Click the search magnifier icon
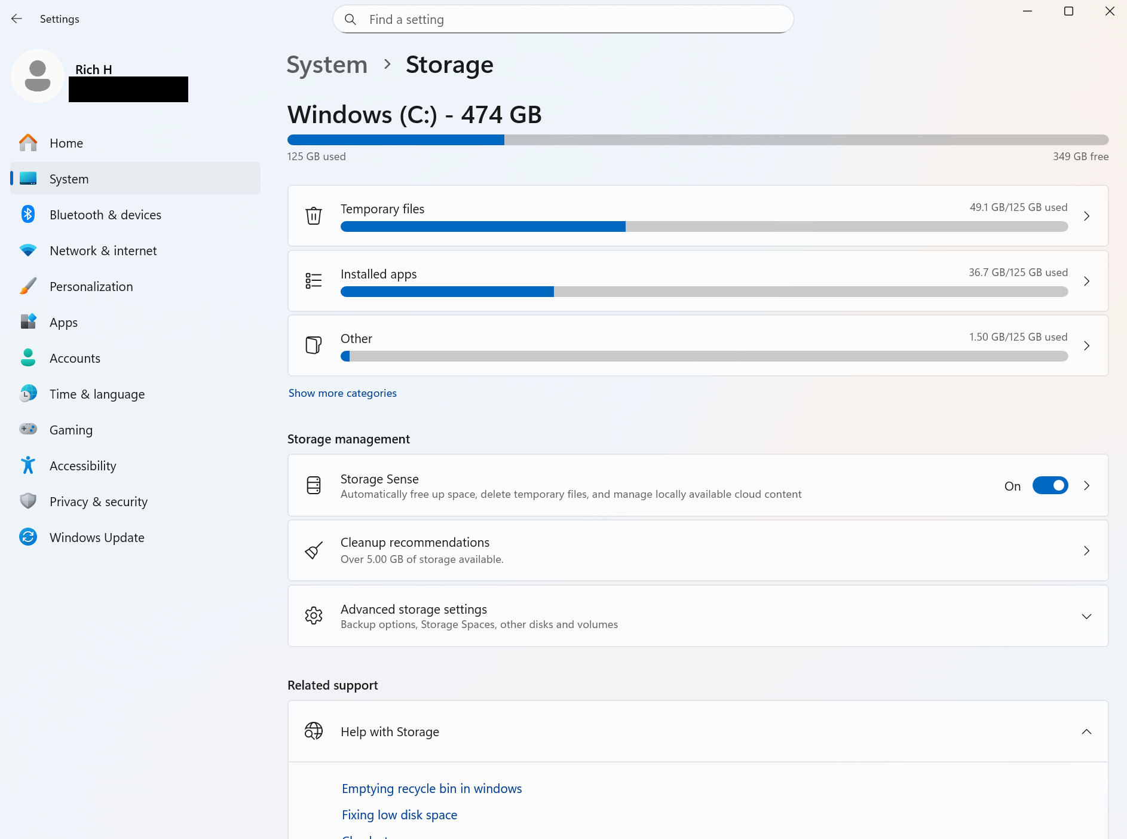Image resolution: width=1127 pixels, height=839 pixels. tap(351, 20)
